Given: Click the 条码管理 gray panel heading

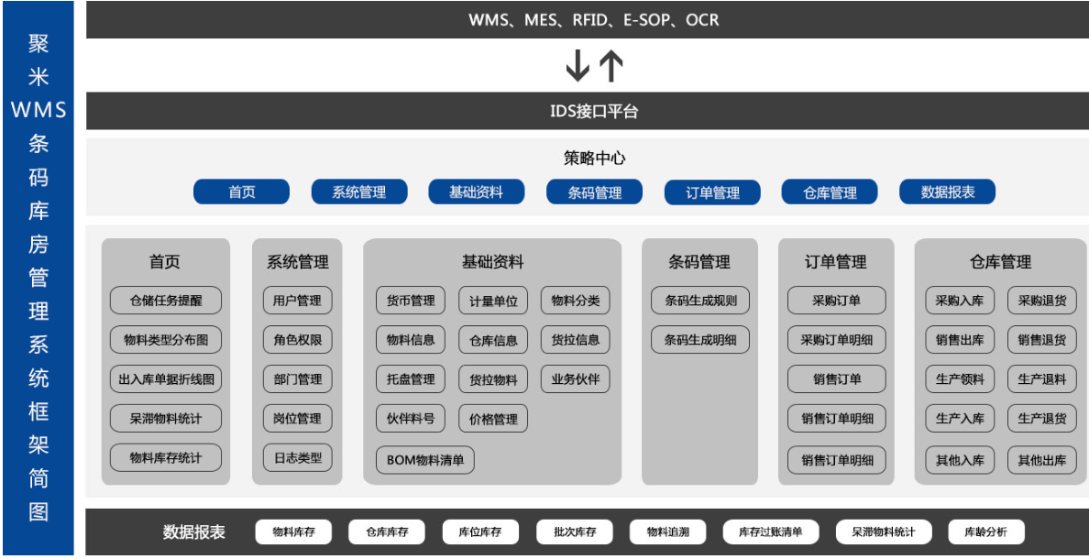Looking at the screenshot, I should [699, 262].
